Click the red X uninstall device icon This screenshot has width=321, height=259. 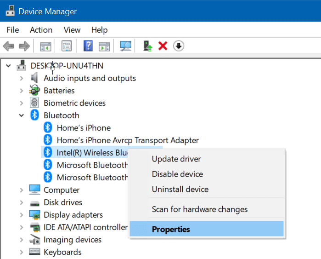tap(163, 46)
